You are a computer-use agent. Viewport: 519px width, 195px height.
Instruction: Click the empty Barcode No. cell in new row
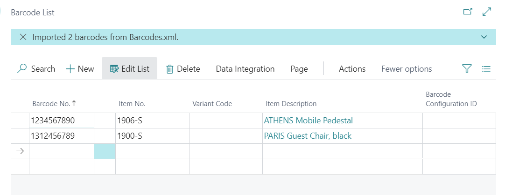click(x=61, y=151)
